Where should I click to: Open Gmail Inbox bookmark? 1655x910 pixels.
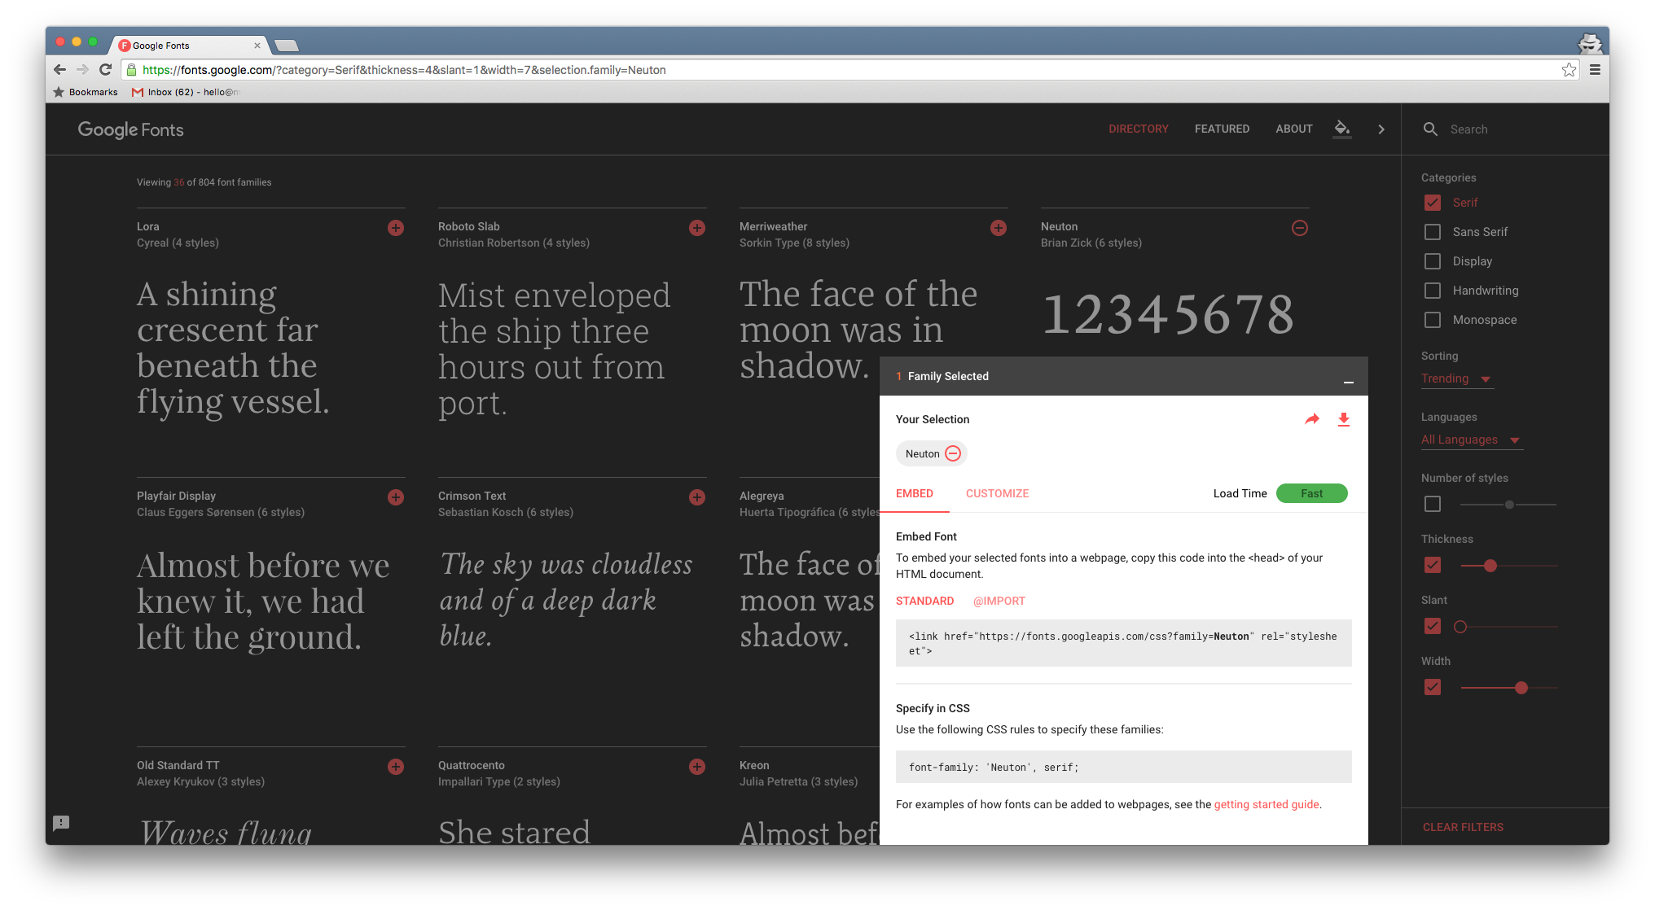coord(186,92)
